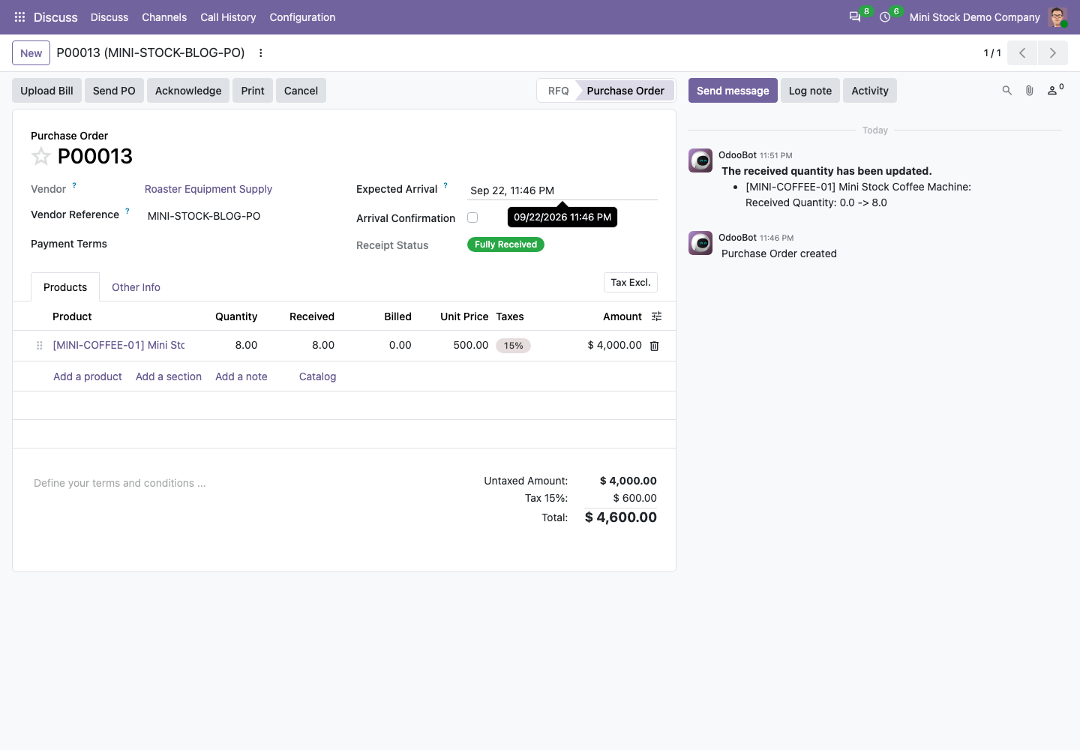This screenshot has width=1080, height=750.
Task: Click OdooBot avatar on Purchase Order created
Action: click(x=700, y=243)
